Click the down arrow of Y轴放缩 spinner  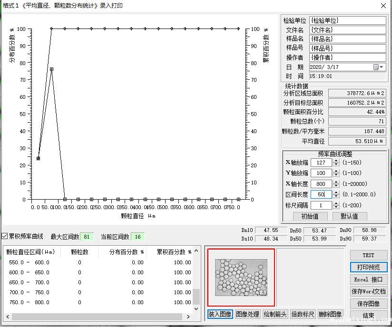[x=336, y=175]
